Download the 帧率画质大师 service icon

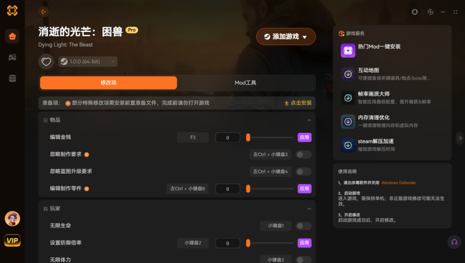click(348, 98)
